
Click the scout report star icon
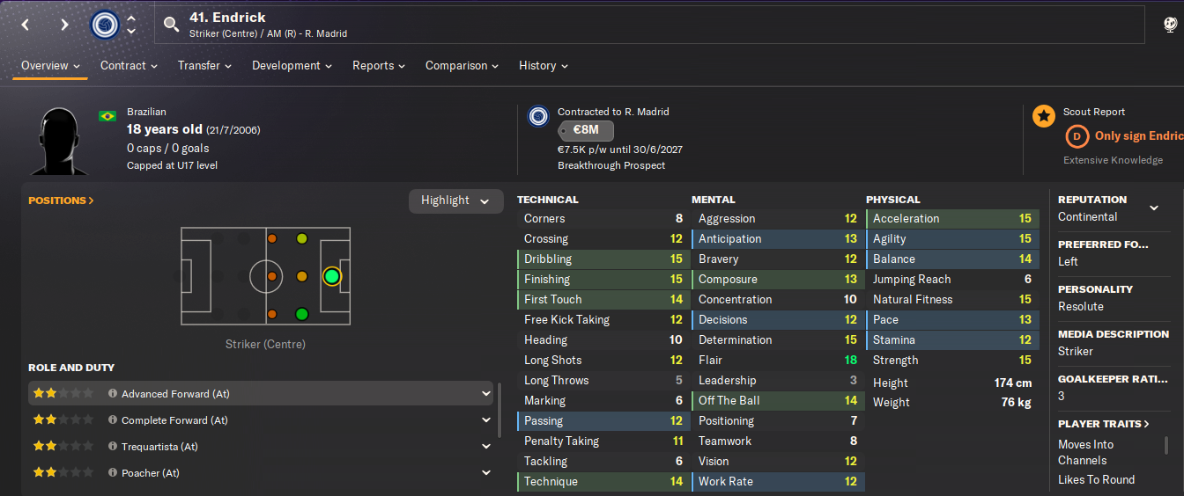pos(1044,116)
